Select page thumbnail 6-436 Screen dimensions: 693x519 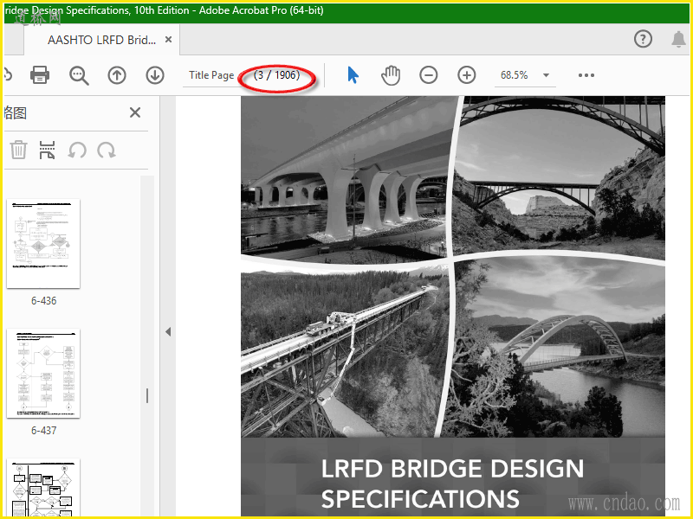pos(43,244)
